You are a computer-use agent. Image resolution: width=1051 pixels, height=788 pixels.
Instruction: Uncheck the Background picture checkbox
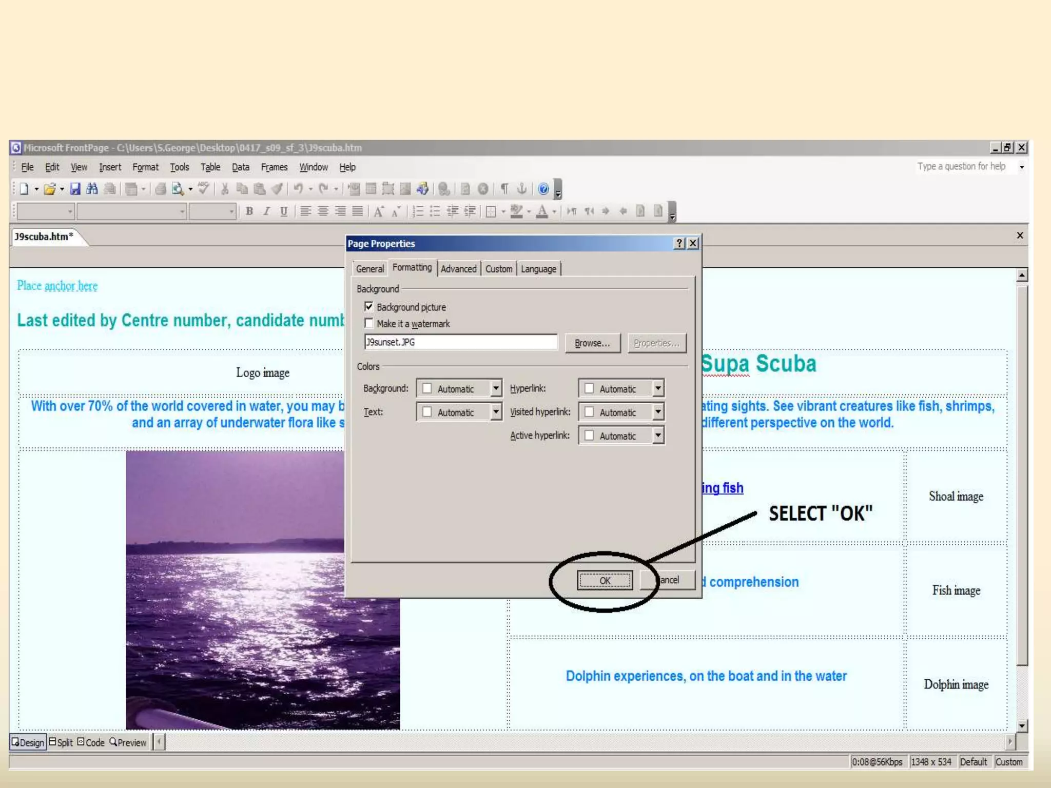pyautogui.click(x=368, y=307)
